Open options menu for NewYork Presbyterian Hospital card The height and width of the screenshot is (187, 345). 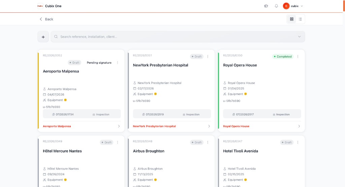[208, 57]
